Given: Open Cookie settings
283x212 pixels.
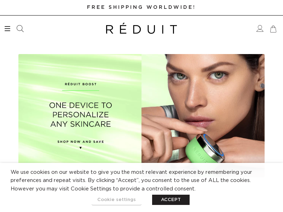Looking at the screenshot, I should coord(116,200).
